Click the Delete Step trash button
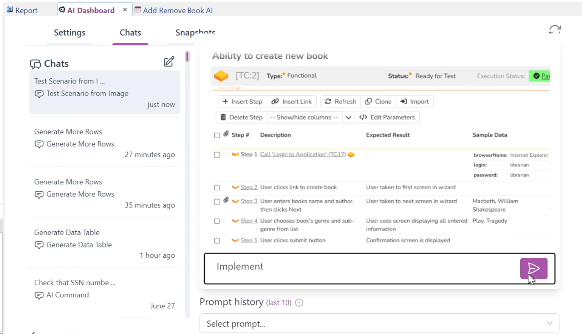 [x=241, y=117]
